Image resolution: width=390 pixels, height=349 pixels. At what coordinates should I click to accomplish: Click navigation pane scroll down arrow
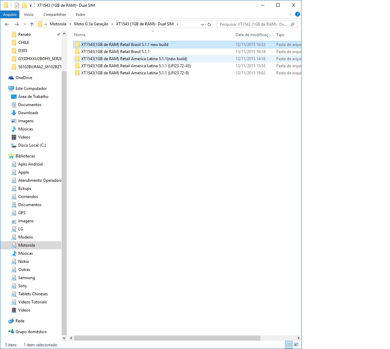[64, 338]
